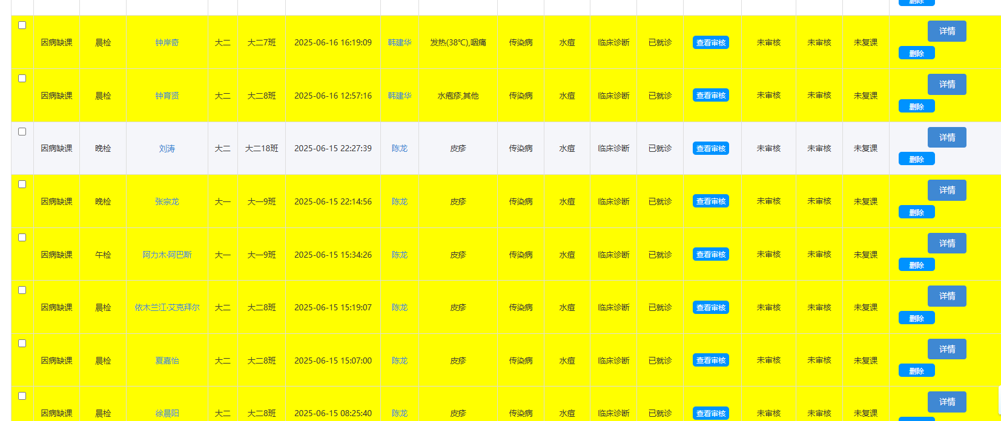The height and width of the screenshot is (421, 1001).
Task: Open 详情 for 夏嘉怡's record
Action: point(946,349)
